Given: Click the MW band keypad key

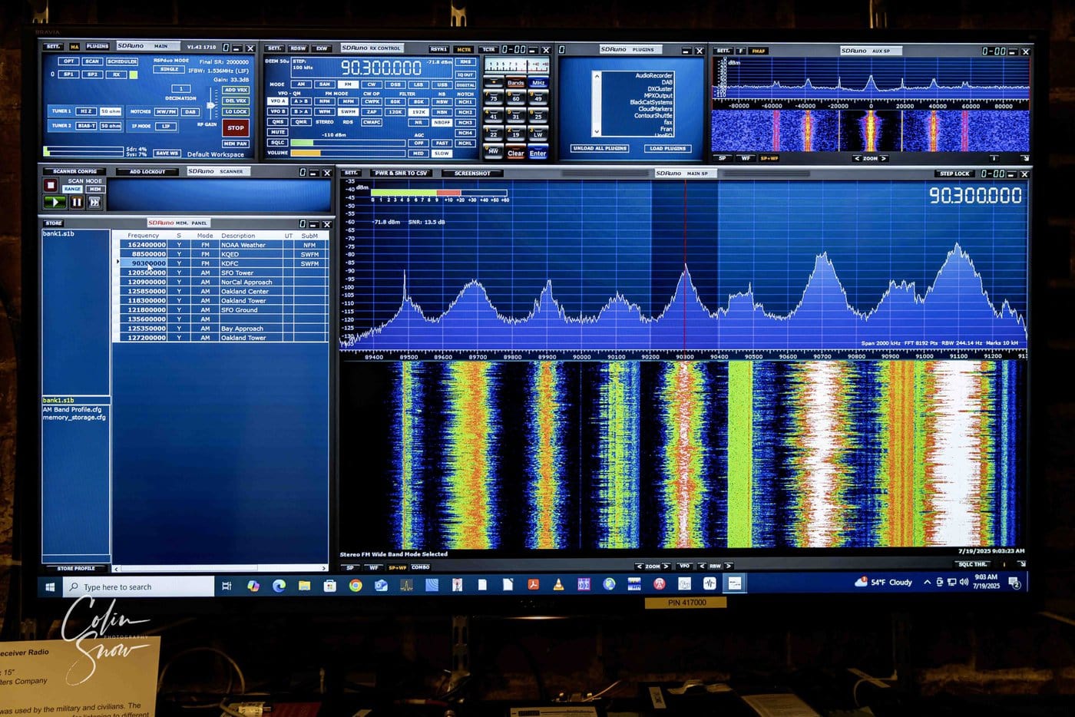Looking at the screenshot, I should tap(494, 150).
